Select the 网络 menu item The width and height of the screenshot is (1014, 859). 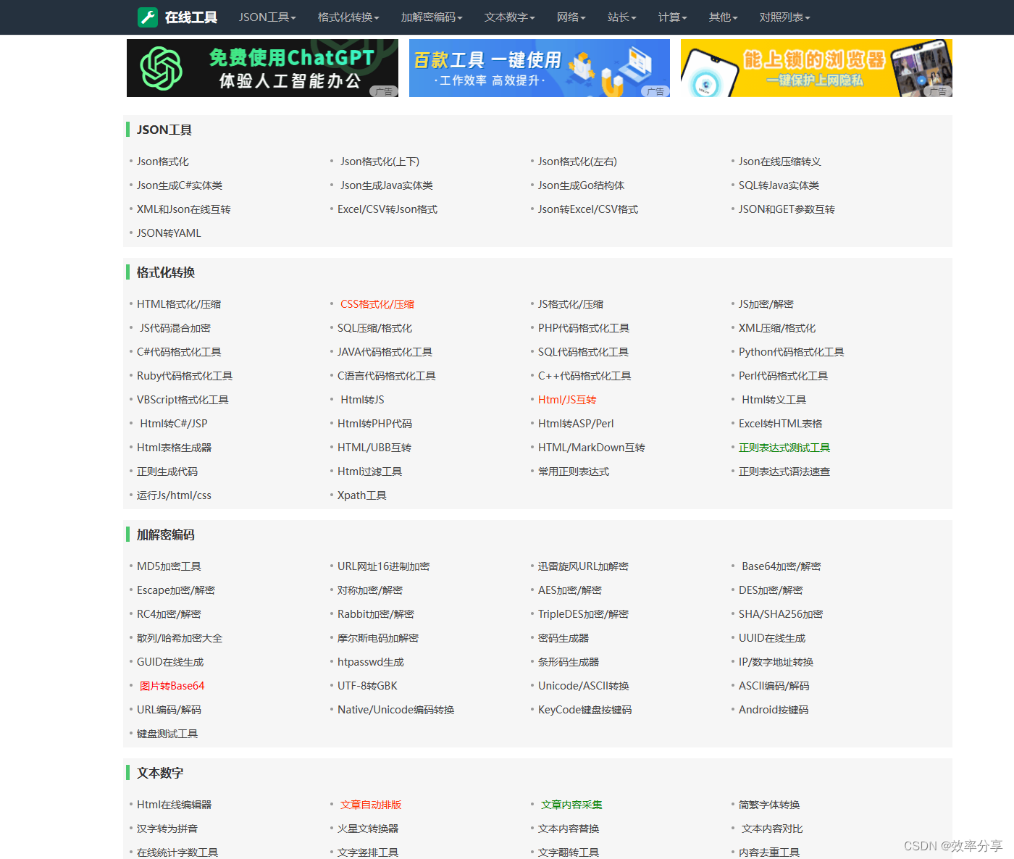571,17
